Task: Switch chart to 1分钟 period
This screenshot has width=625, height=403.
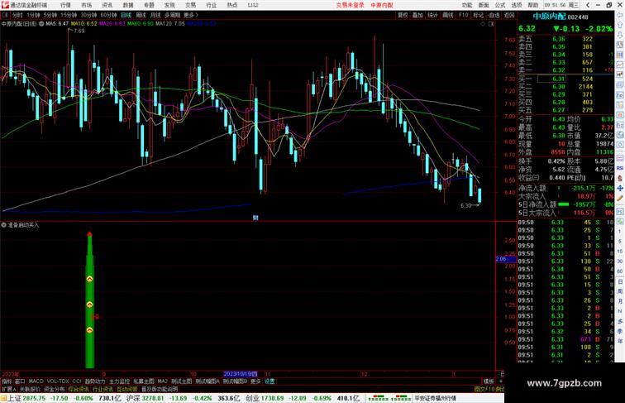Action: point(33,15)
